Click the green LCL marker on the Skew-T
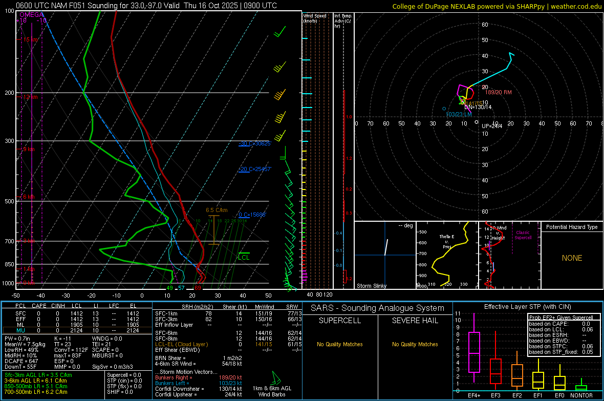This screenshot has width=604, height=401. coord(244,257)
